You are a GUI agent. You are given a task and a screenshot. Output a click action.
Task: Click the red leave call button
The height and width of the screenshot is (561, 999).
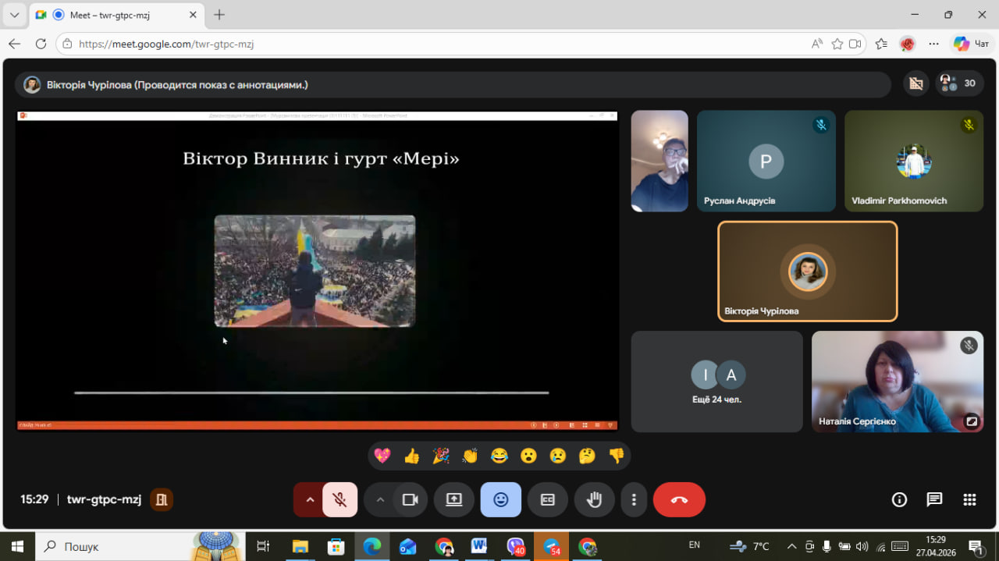[678, 500]
